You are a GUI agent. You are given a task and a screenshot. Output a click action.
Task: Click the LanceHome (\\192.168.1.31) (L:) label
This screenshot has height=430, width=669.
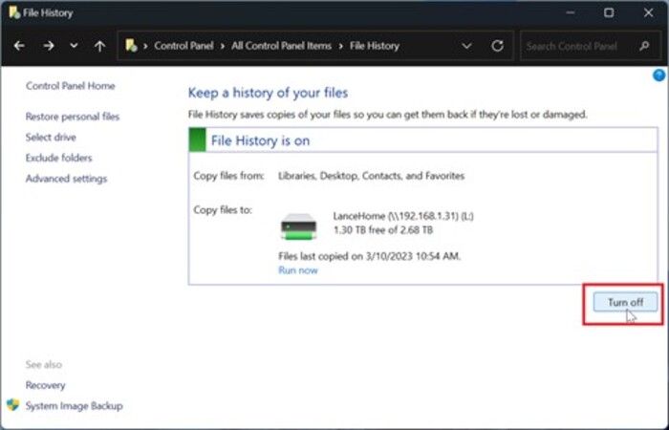(x=403, y=216)
